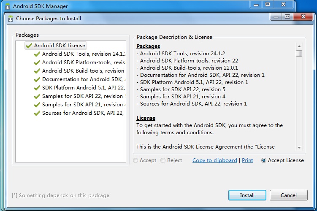Click checkmark icon for Android SDK Platform-tools
Viewport: 317px width, 211px height.
(37, 62)
